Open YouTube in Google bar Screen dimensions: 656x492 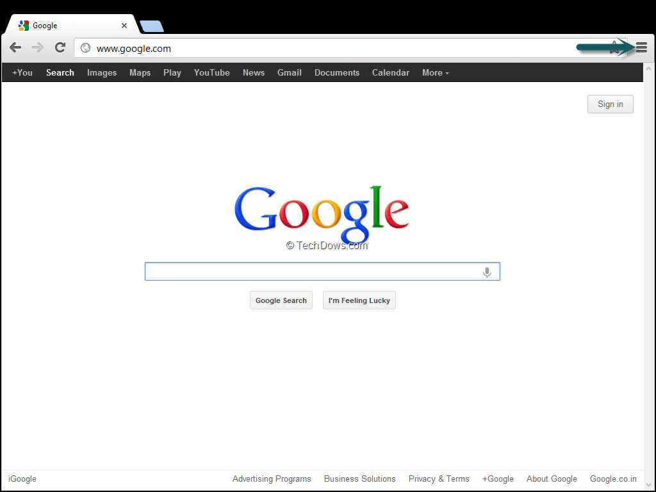211,72
